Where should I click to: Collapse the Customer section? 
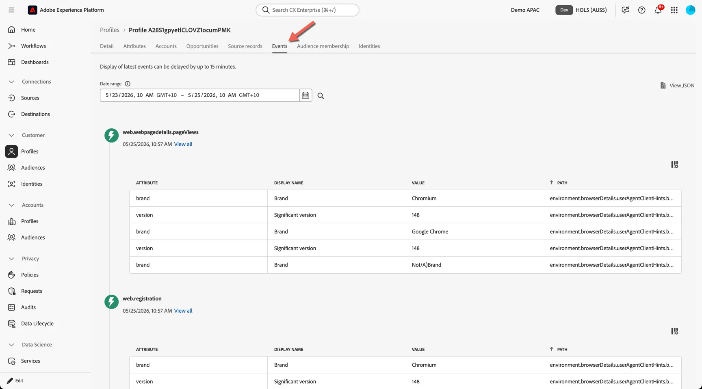(11, 135)
